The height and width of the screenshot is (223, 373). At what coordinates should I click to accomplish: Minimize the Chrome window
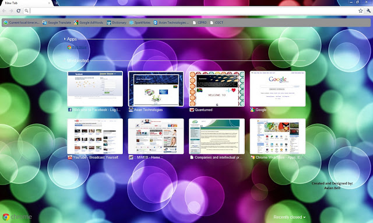coord(351,2)
